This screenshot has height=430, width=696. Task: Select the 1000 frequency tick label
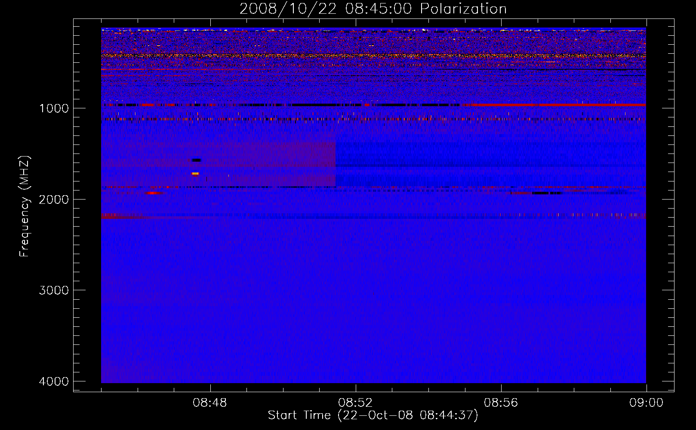coord(54,108)
